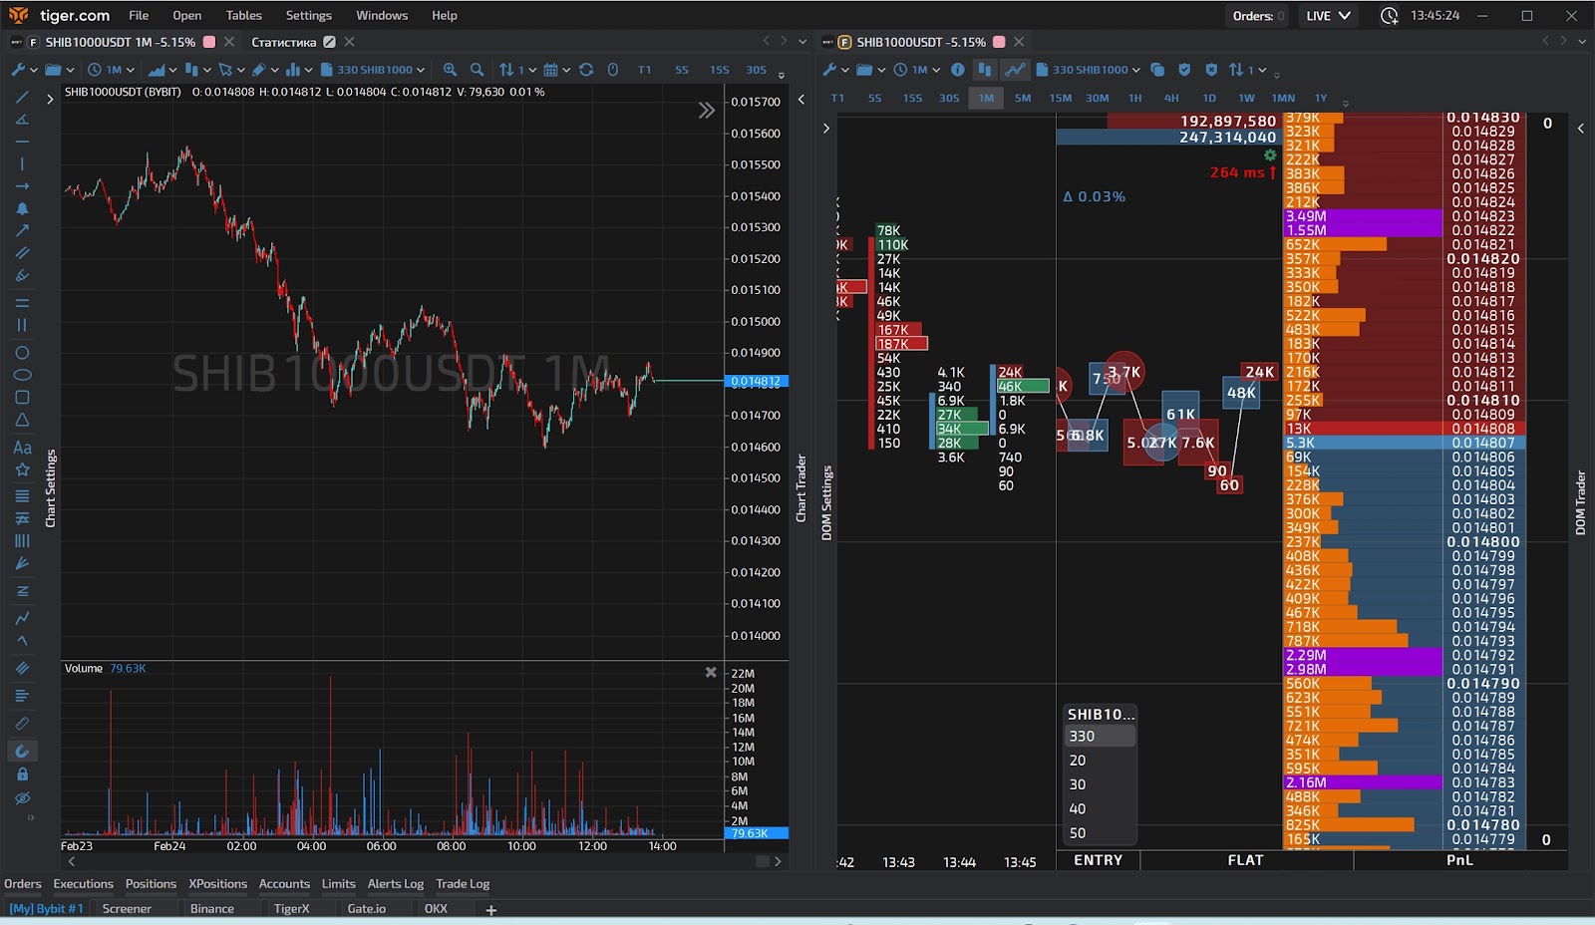Click the 3.49M ask level at 0.014823
The image size is (1595, 925).
pyautogui.click(x=1363, y=216)
